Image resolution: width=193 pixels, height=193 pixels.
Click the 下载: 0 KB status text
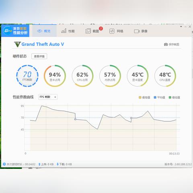(66, 164)
